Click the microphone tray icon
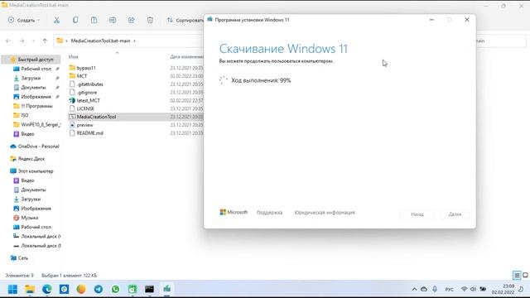The image size is (530, 298). click(435, 289)
